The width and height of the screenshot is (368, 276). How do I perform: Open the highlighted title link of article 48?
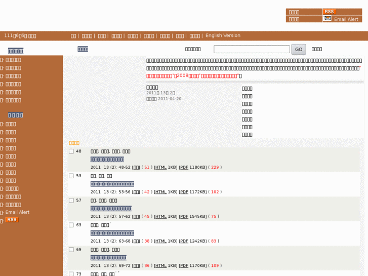(107, 160)
